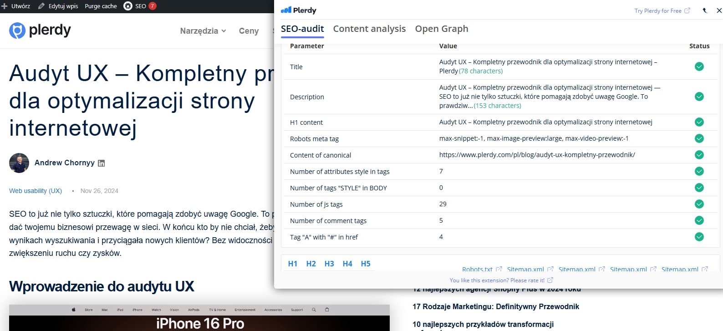
Task: Click the "(153 characters)" count text
Action: pyautogui.click(x=497, y=106)
